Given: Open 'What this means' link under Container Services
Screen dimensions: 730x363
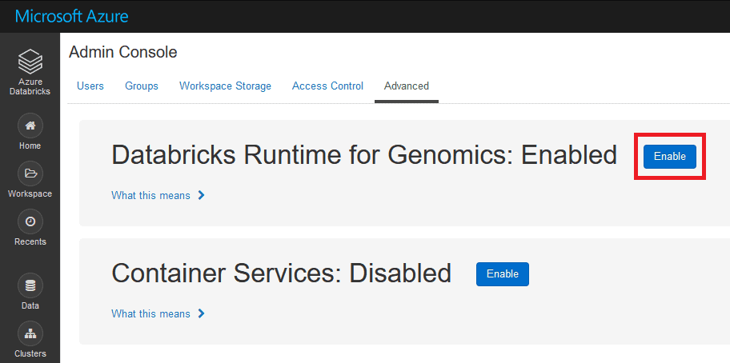Looking at the screenshot, I should pyautogui.click(x=150, y=313).
